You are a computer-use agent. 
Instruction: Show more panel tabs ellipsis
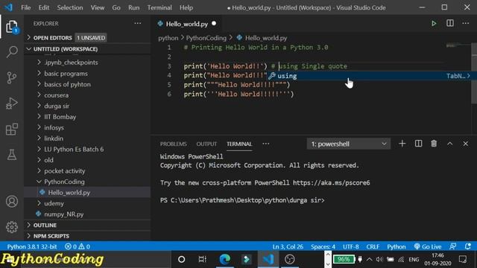pyautogui.click(x=266, y=144)
